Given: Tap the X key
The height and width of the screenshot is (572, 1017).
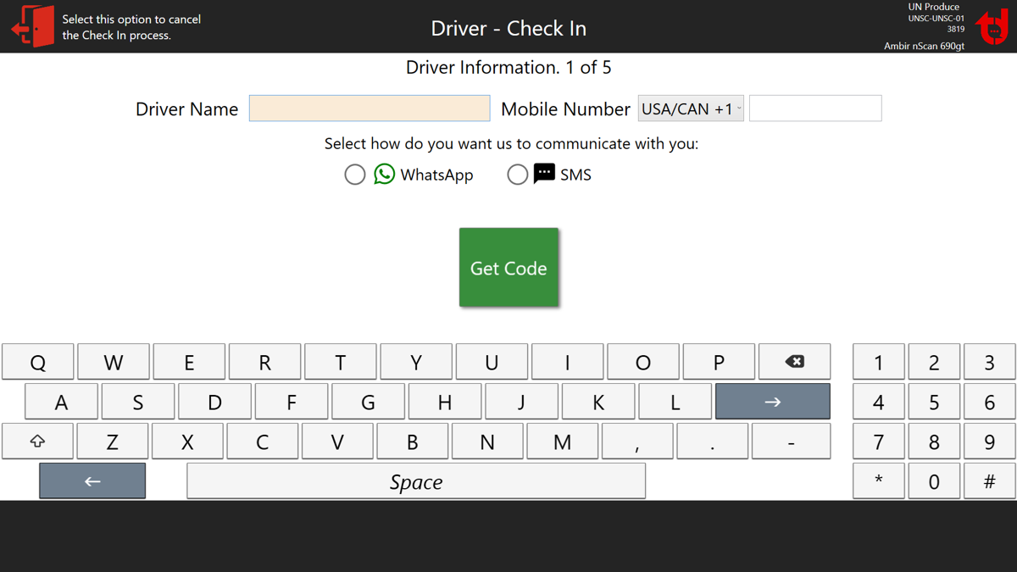Looking at the screenshot, I should [x=187, y=441].
